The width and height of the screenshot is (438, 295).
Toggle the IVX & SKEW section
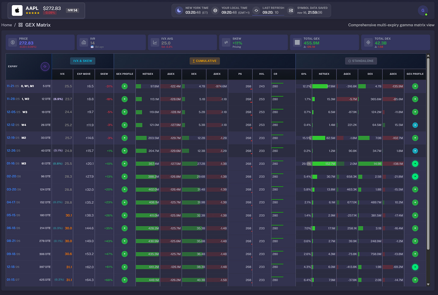[x=83, y=61]
